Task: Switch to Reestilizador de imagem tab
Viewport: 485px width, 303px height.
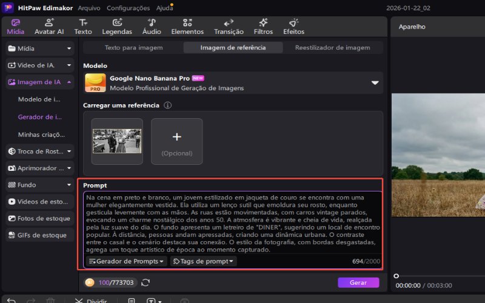Action: pos(332,48)
